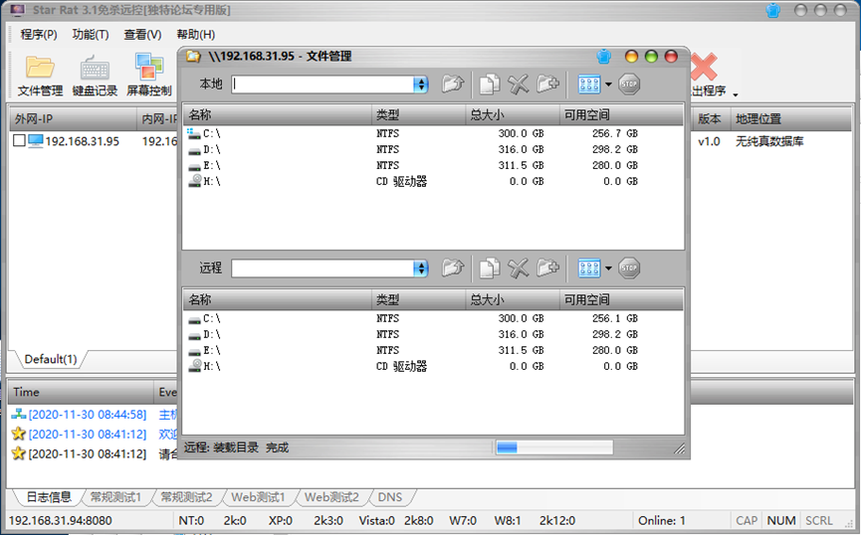861x535 pixels.
Task: Sort remote list by 可用空间 column header
Action: point(621,299)
